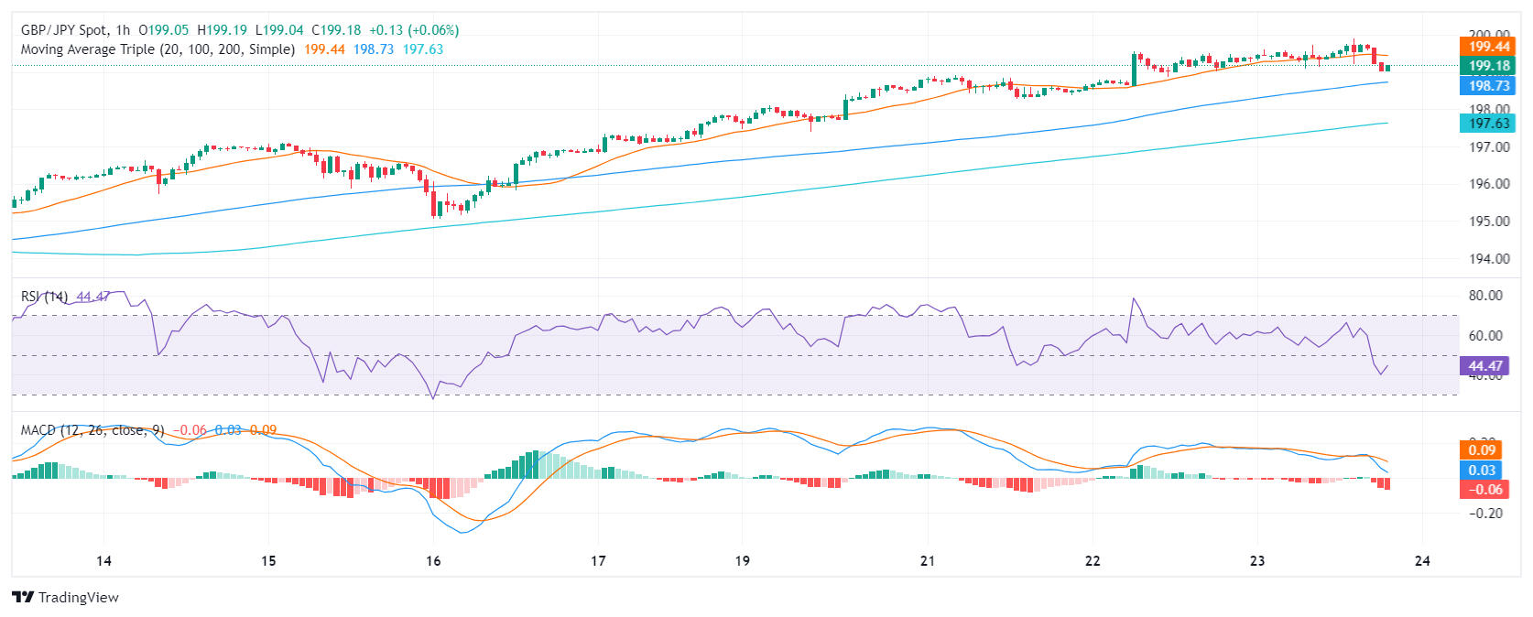Click the green 199.18 current price label
The image size is (1533, 617).
(x=1488, y=66)
